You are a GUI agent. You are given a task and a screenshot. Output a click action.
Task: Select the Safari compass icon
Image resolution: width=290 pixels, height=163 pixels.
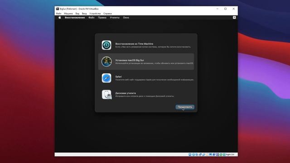106,78
